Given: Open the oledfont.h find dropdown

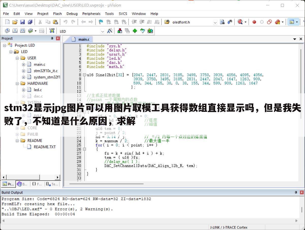Looking at the screenshot, I should pyautogui.click(x=215, y=22).
